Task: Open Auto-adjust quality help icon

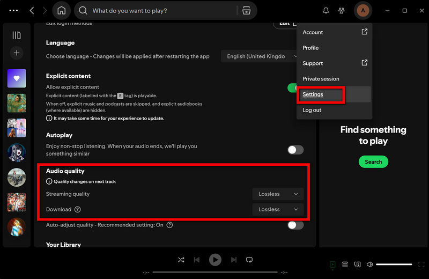Action: click(169, 225)
